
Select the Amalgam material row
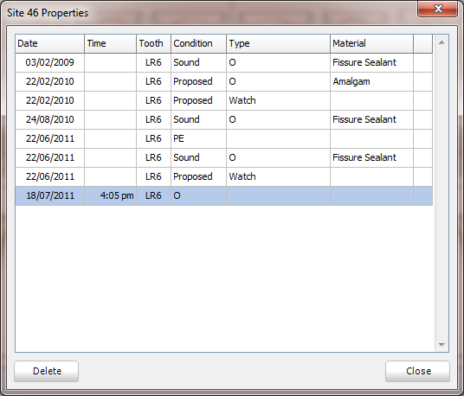pyautogui.click(x=223, y=81)
